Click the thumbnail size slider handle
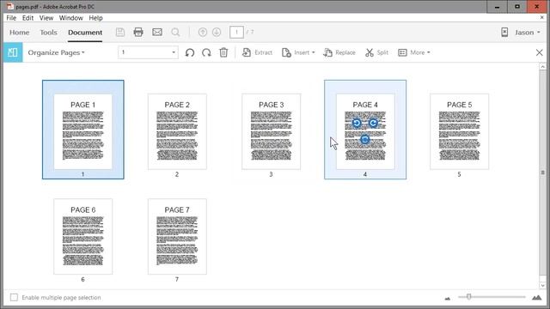The image size is (550, 309). 468,297
